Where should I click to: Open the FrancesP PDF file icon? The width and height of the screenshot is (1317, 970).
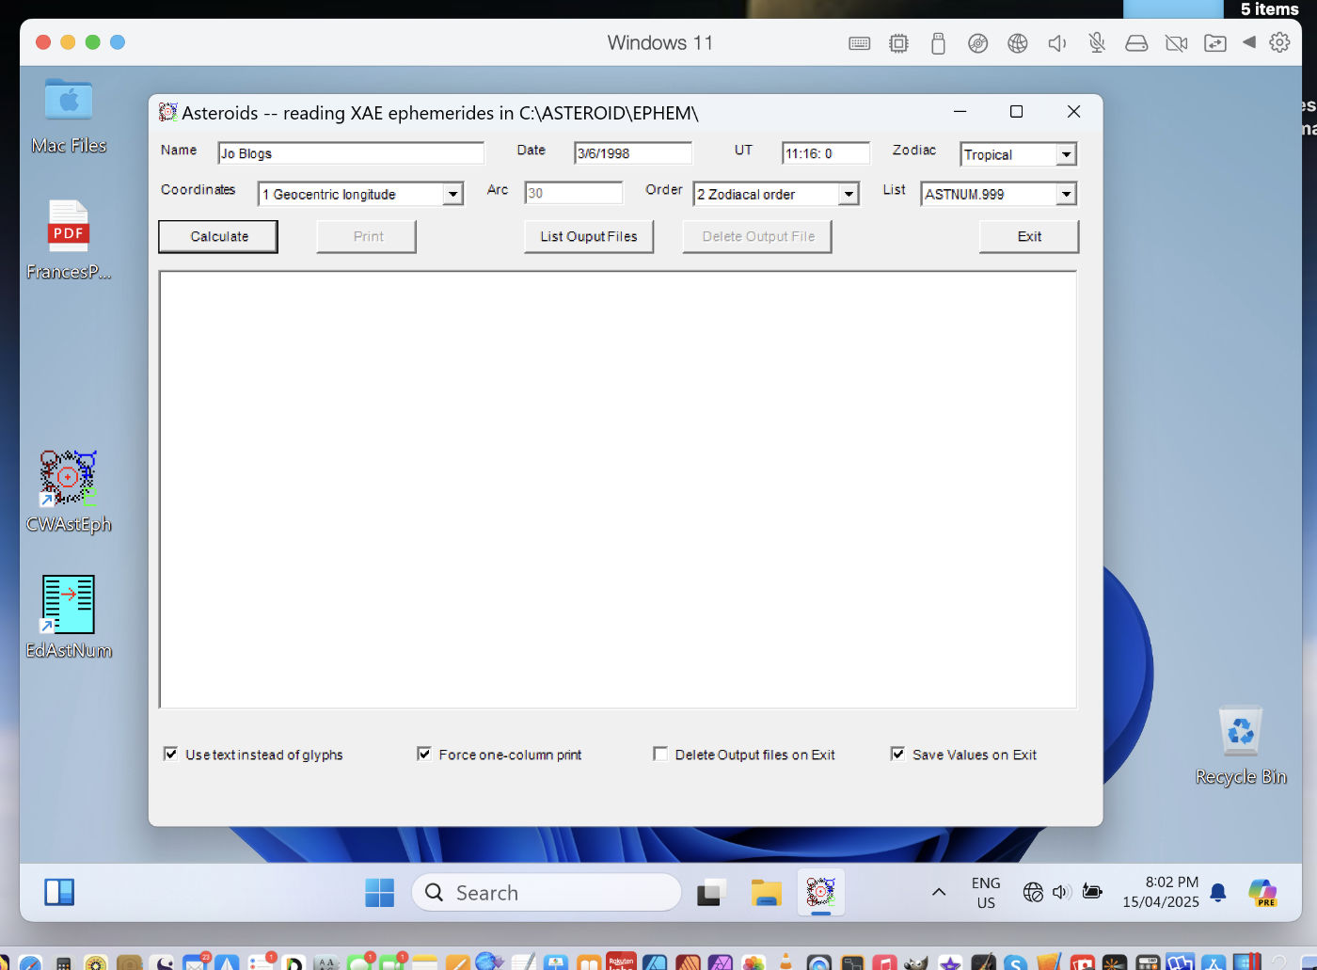point(68,227)
